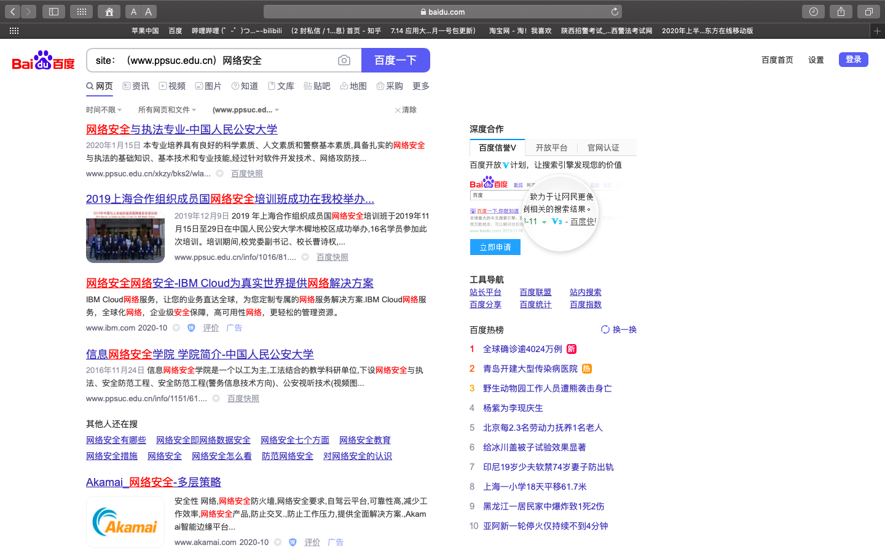Open the 淘宝网 bookmark
This screenshot has width=885, height=553.
(x=520, y=31)
